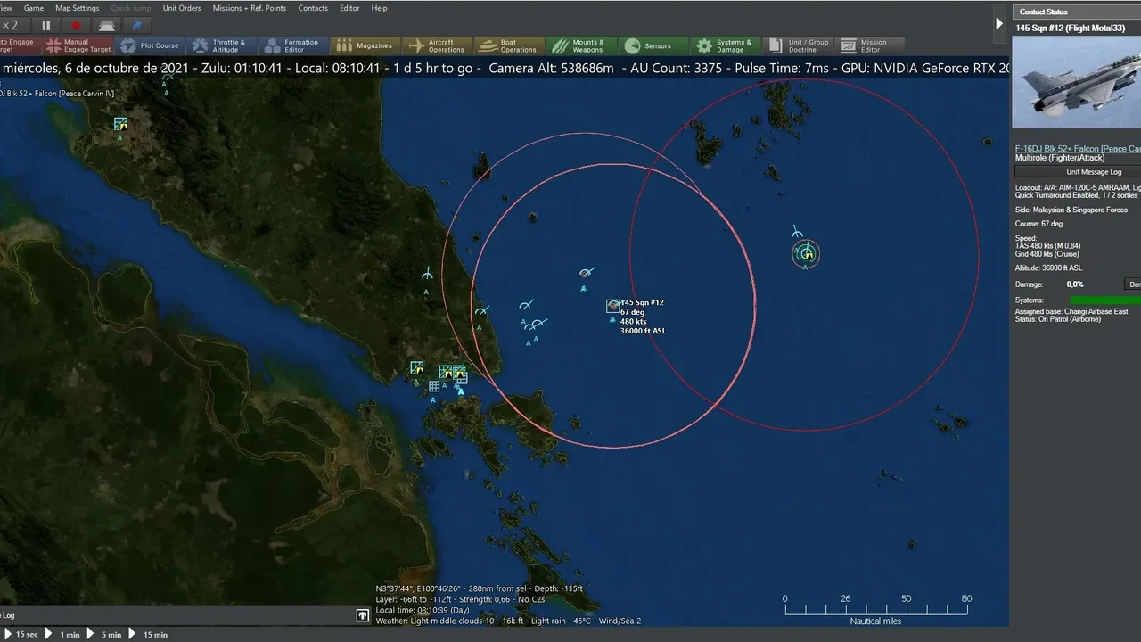This screenshot has height=642, width=1141.
Task: Open Aircraft Operations
Action: (435, 45)
